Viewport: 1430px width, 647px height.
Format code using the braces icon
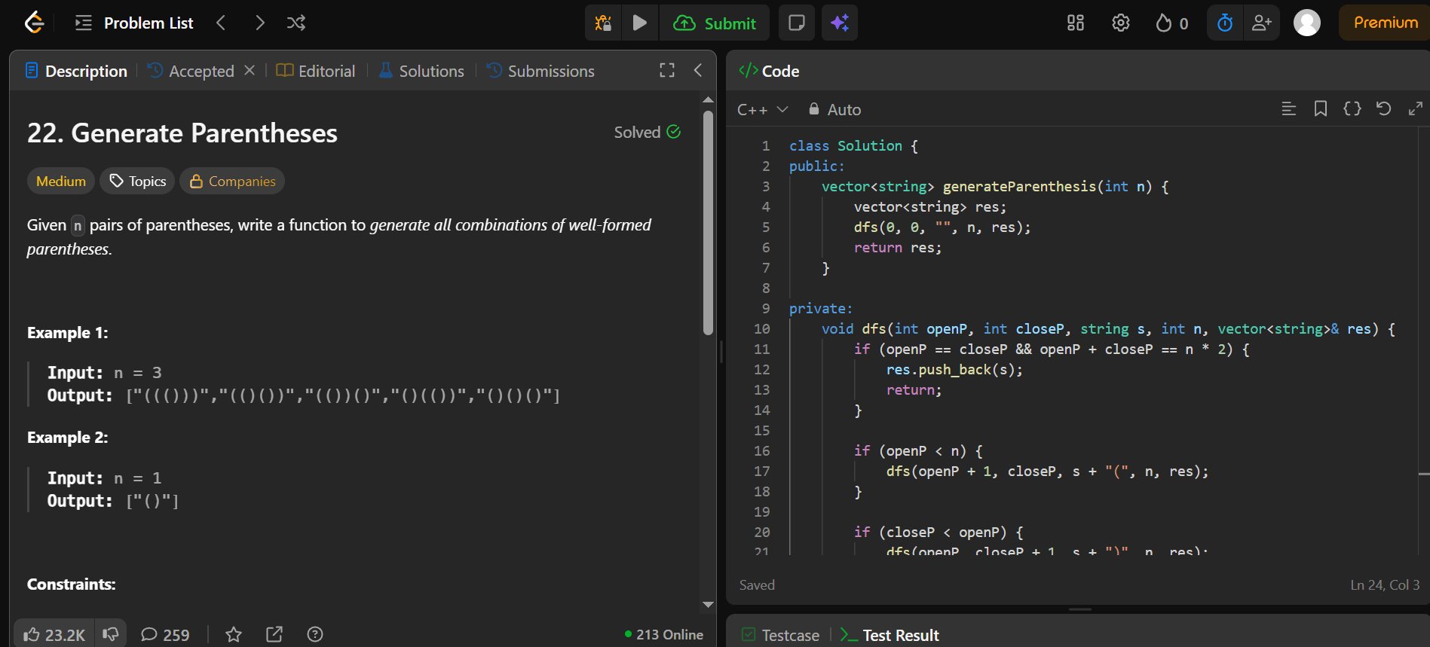click(x=1352, y=108)
